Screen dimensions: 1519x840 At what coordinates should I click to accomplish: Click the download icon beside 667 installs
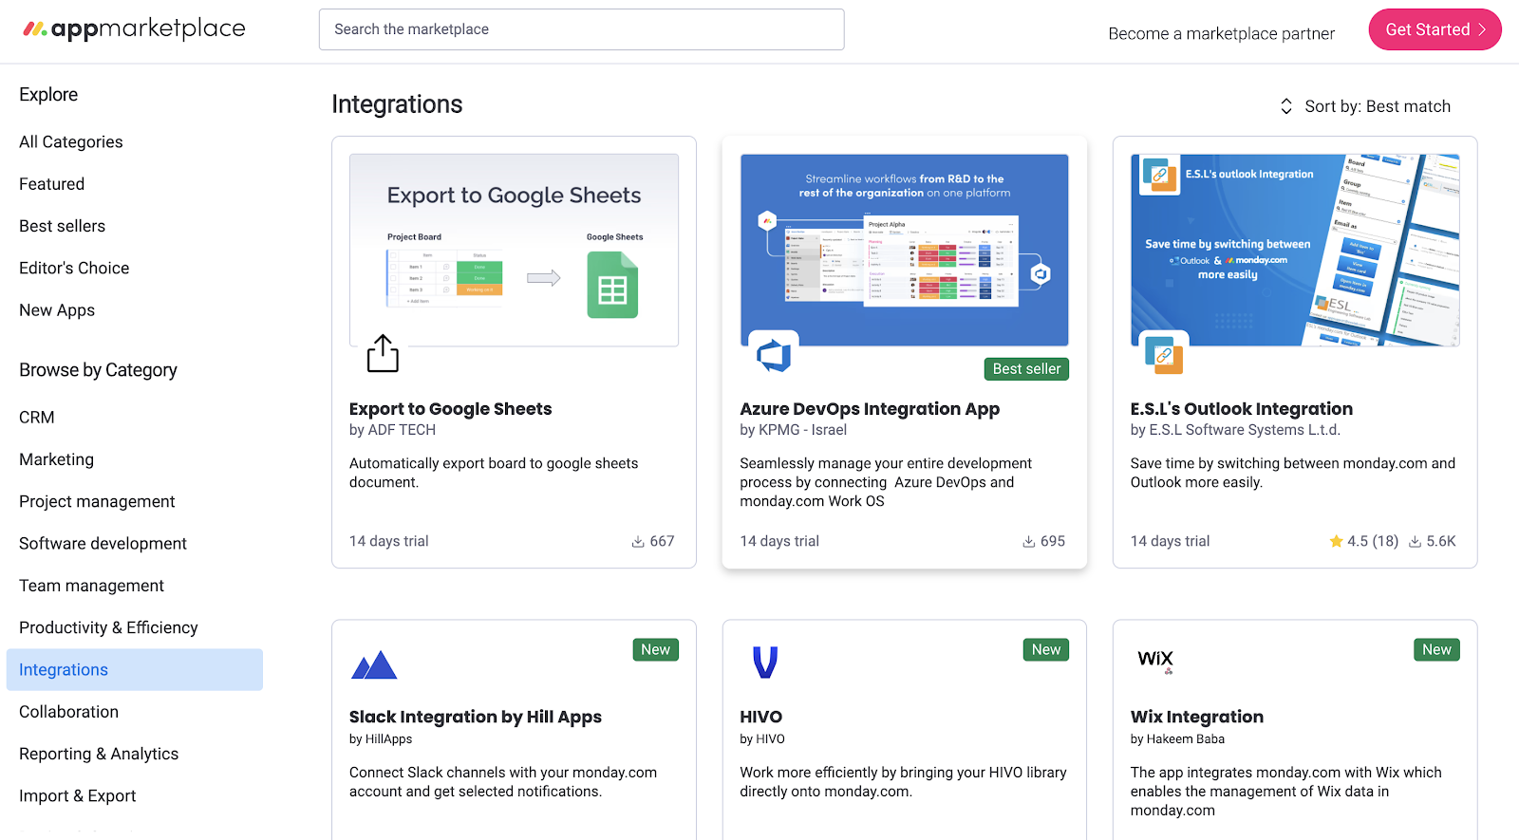(x=638, y=542)
